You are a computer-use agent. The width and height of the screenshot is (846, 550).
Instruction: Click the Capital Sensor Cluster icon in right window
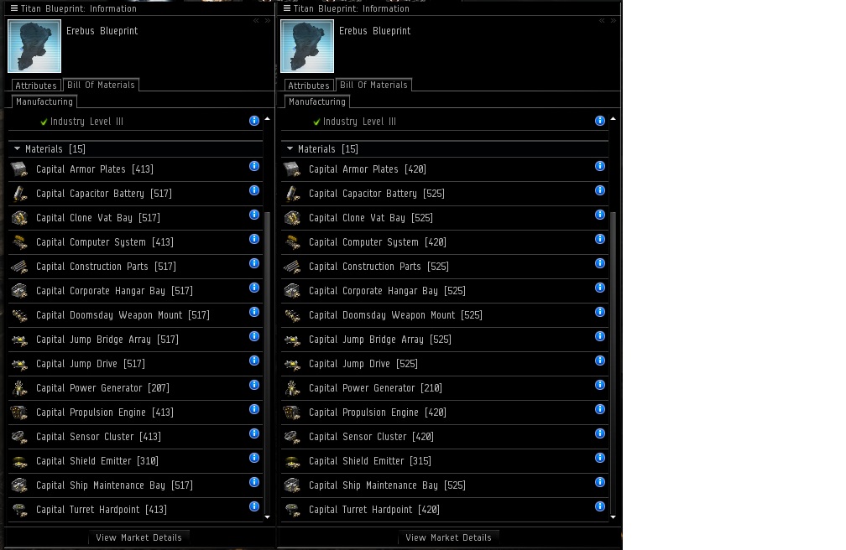(292, 437)
